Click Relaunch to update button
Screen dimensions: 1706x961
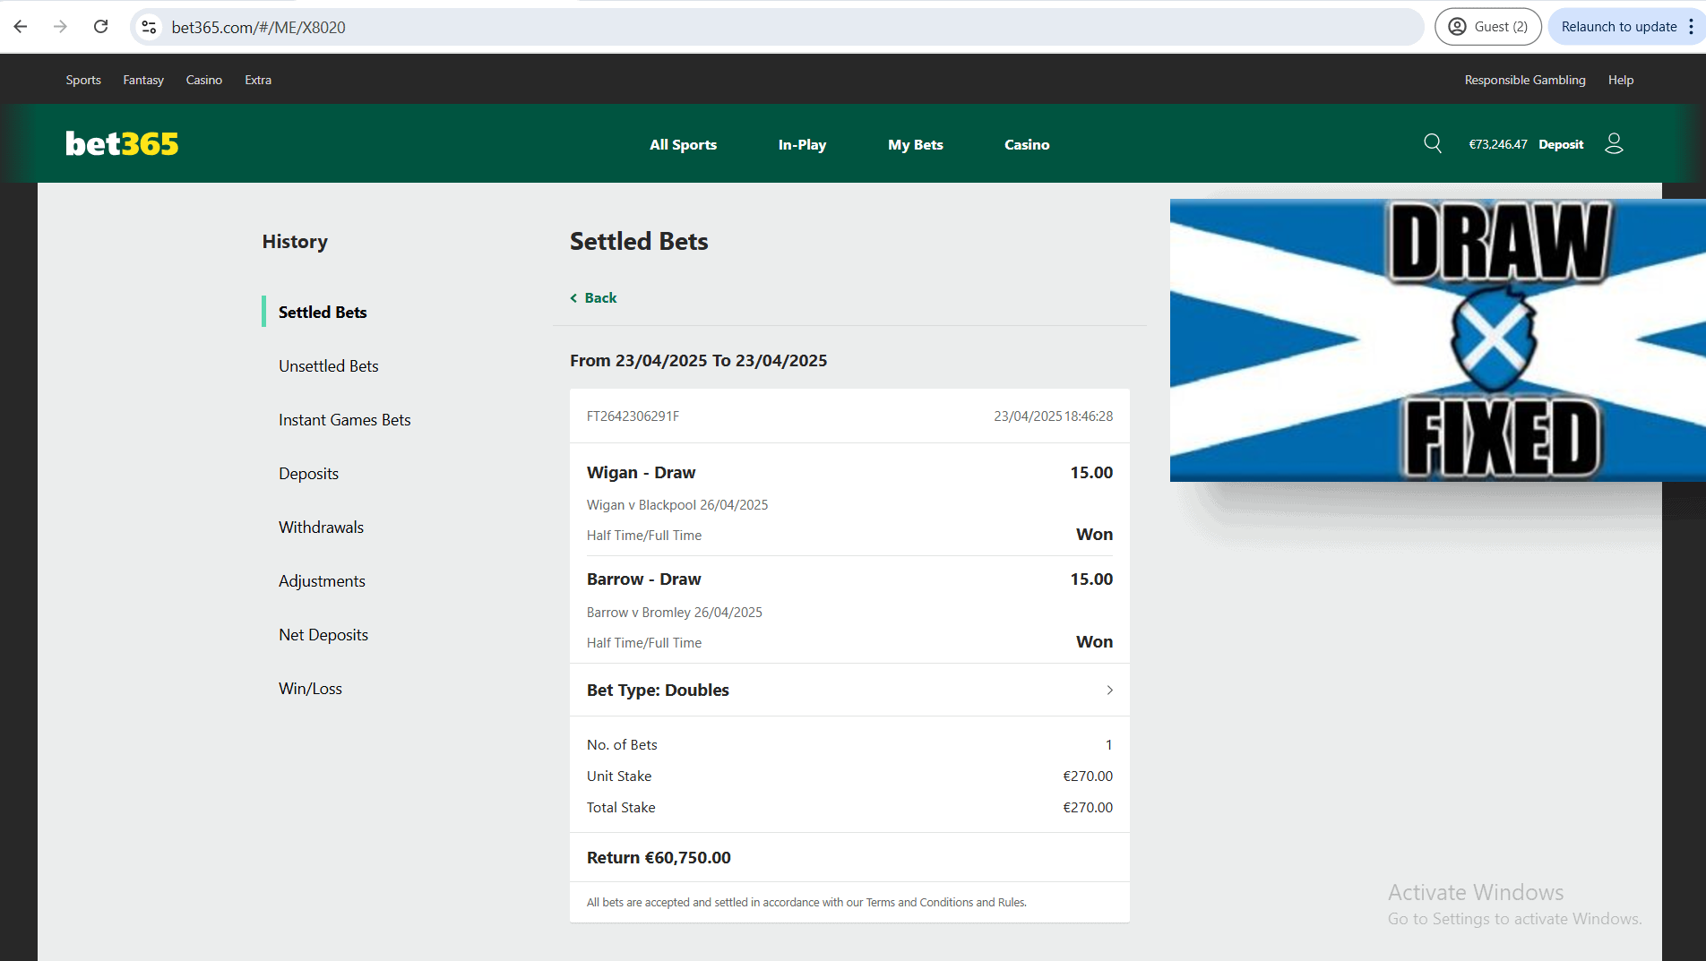[x=1618, y=27]
